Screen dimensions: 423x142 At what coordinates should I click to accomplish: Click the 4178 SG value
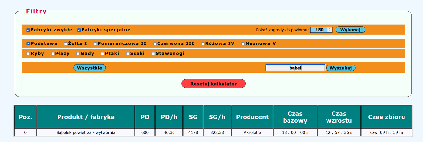coord(193,132)
